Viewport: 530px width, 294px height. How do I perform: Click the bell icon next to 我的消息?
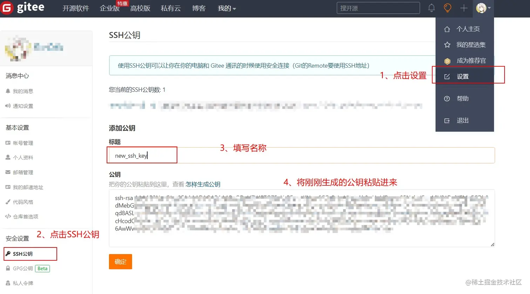[8, 91]
